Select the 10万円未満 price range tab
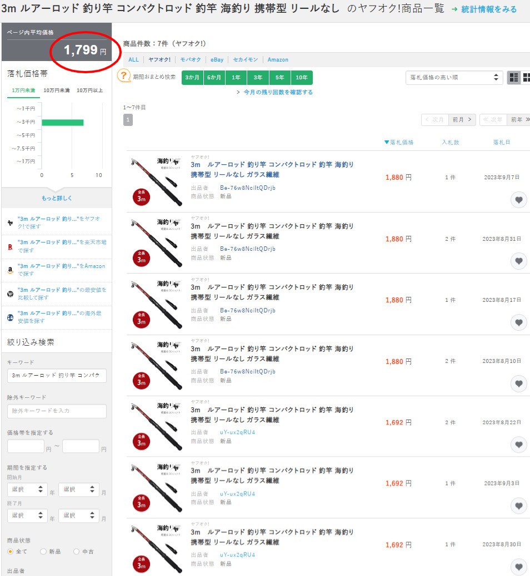The width and height of the screenshot is (530, 576). [x=56, y=90]
